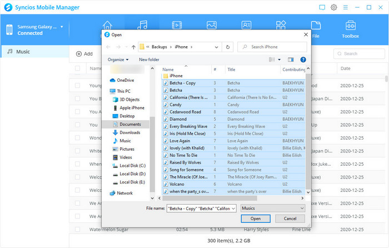Sort music list by Date column
Viewport: 389px width, 248px height.
point(345,68)
